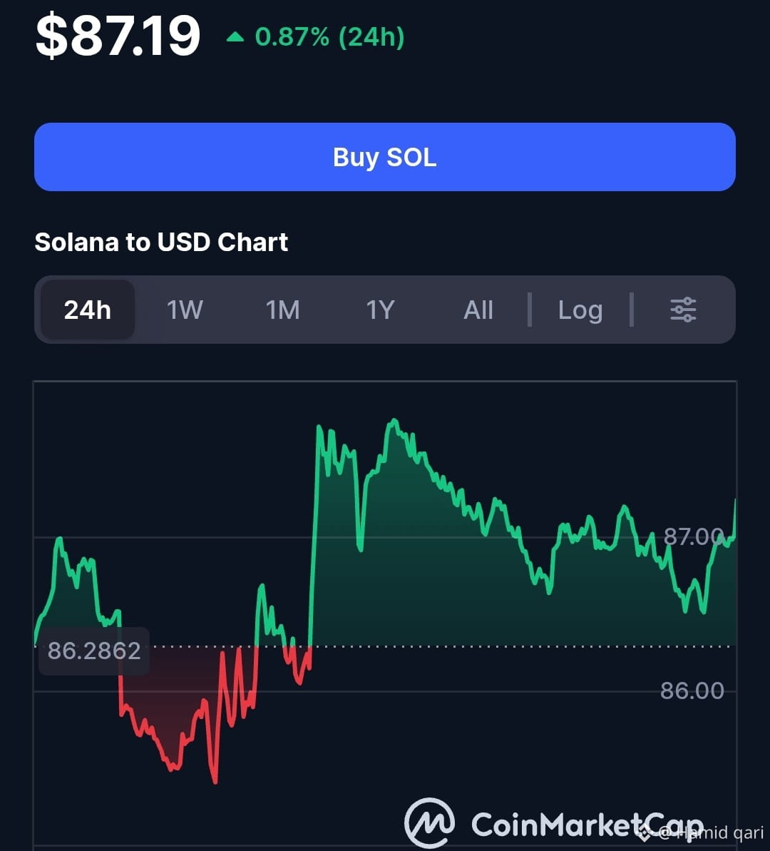Click the Buy SOL button
This screenshot has width=770, height=851.
pyautogui.click(x=385, y=157)
